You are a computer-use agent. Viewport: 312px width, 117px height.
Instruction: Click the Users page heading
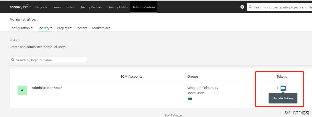pyautogui.click(x=15, y=40)
